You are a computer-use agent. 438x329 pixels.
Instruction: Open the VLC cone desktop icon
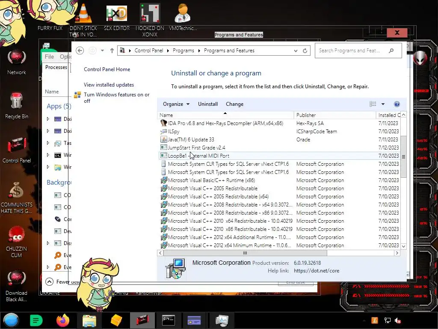[83, 13]
